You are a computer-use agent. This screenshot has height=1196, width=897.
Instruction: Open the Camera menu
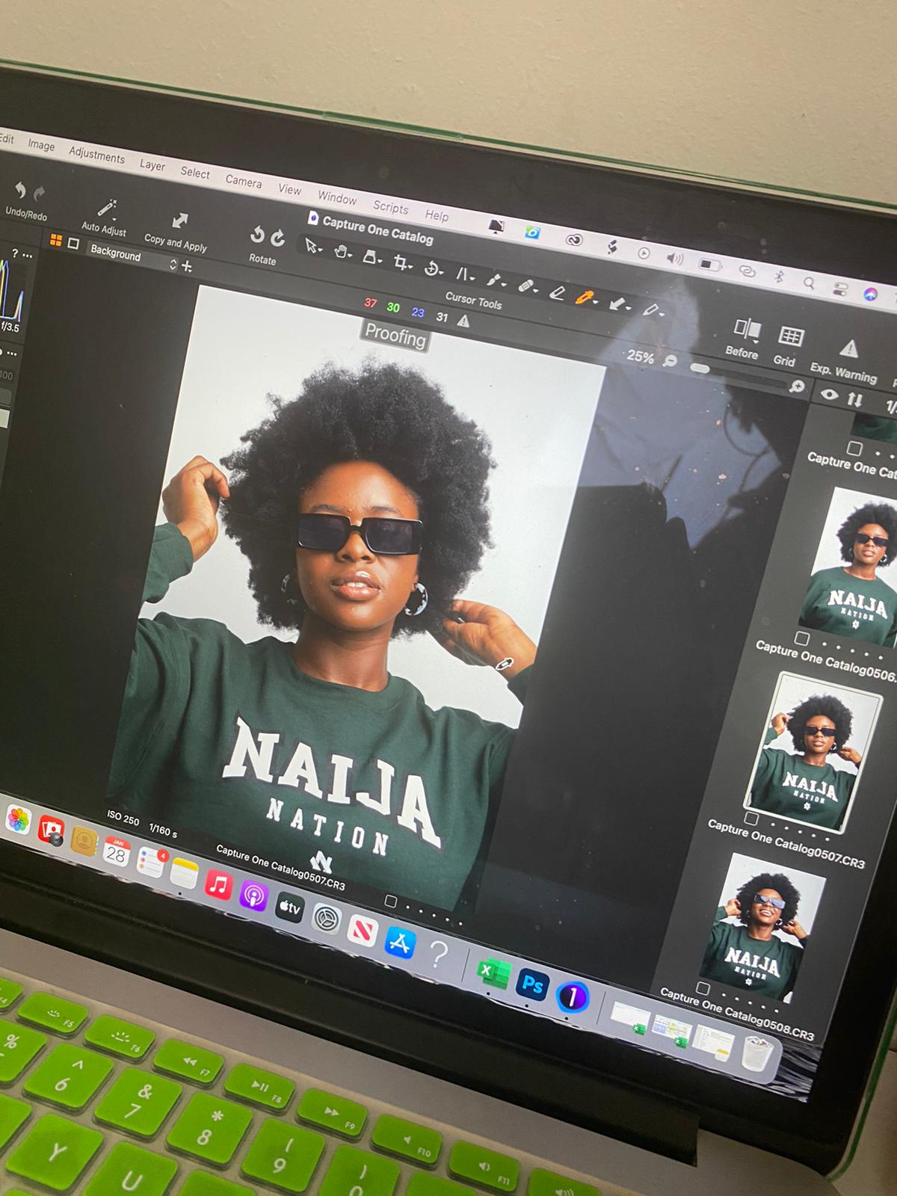[x=243, y=181]
